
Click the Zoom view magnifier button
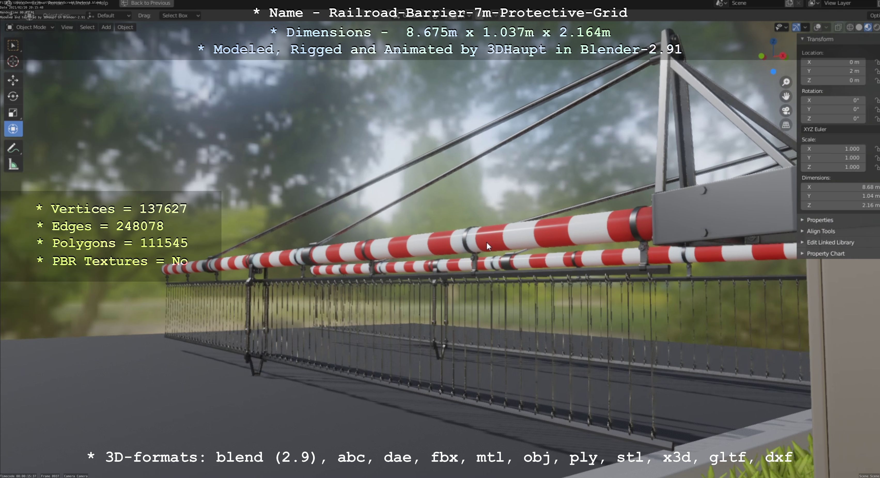[786, 82]
